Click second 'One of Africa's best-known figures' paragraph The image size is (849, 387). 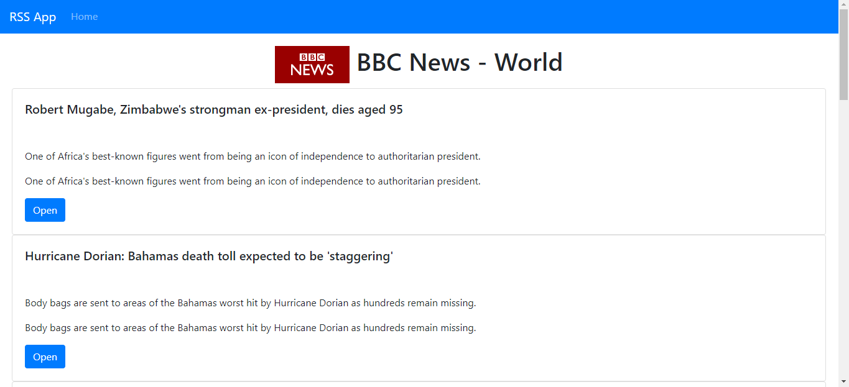pos(253,181)
